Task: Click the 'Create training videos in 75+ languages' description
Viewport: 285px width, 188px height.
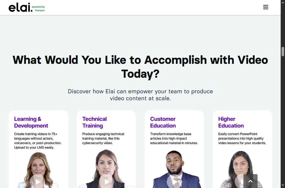Action: (x=38, y=141)
